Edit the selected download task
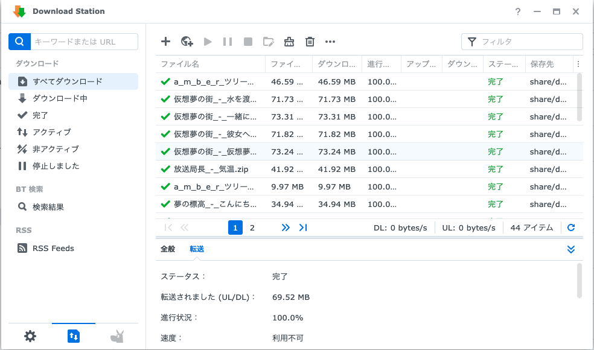This screenshot has height=350, width=594. click(268, 42)
